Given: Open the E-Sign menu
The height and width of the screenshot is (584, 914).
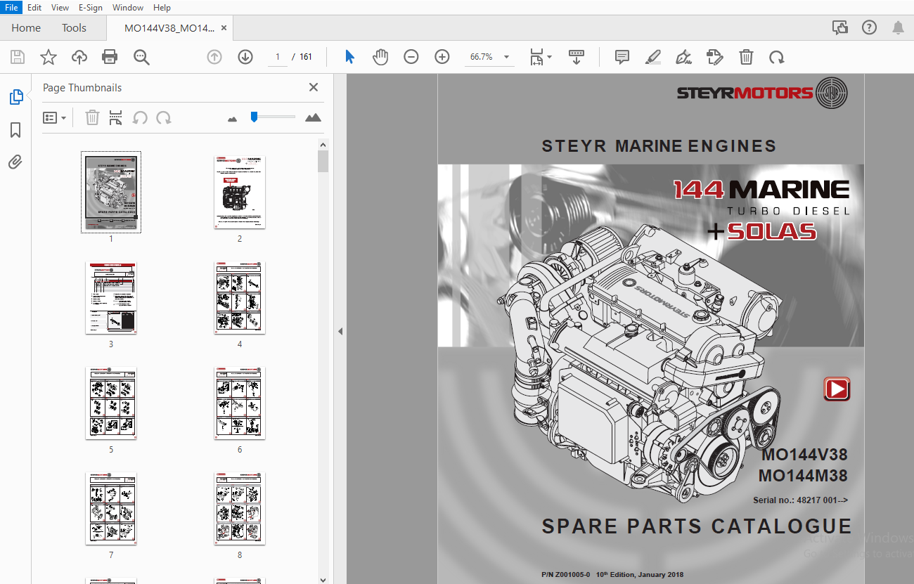Looking at the screenshot, I should (91, 8).
